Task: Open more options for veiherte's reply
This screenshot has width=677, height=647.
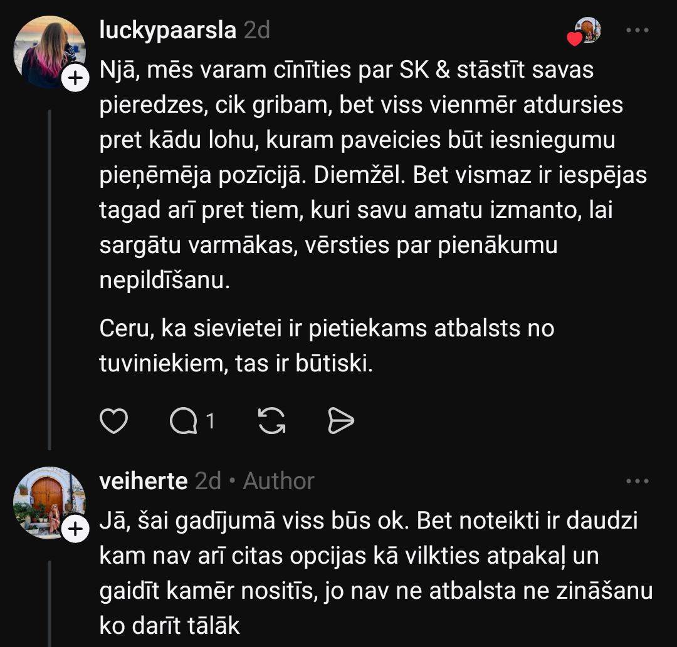Action: [x=638, y=481]
